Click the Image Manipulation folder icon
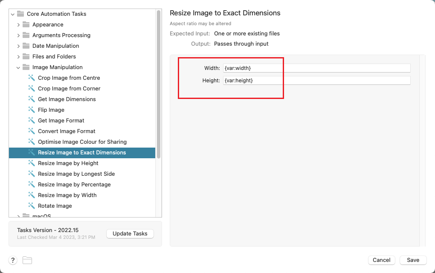This screenshot has width=435, height=273. (26, 67)
